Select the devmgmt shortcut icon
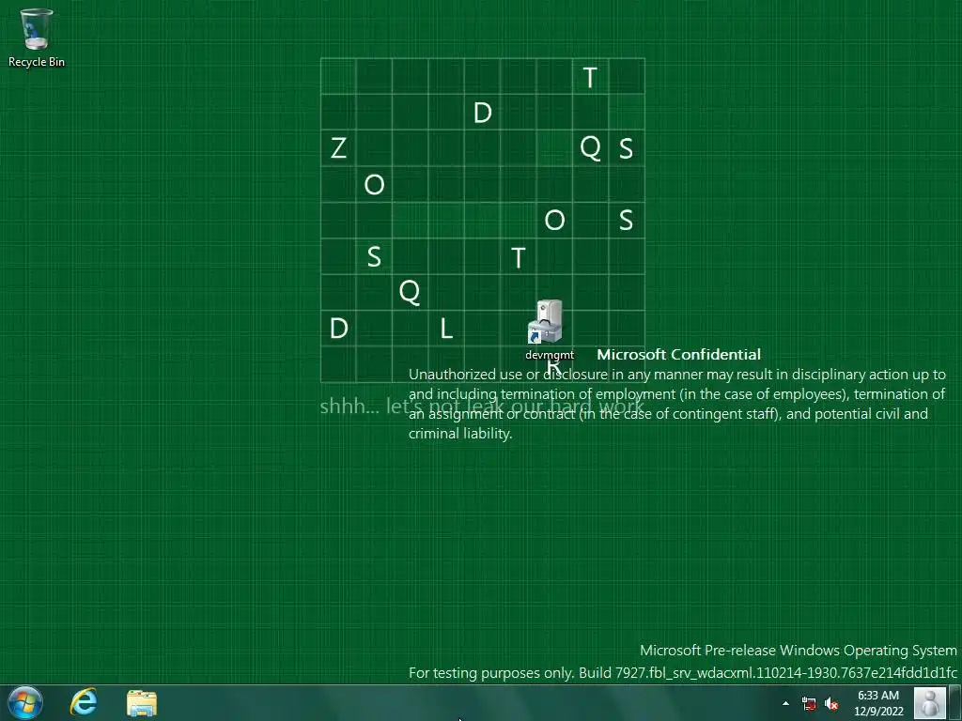This screenshot has height=721, width=962. click(549, 330)
